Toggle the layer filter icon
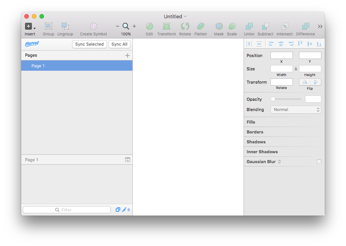346x246 pixels. coord(118,210)
